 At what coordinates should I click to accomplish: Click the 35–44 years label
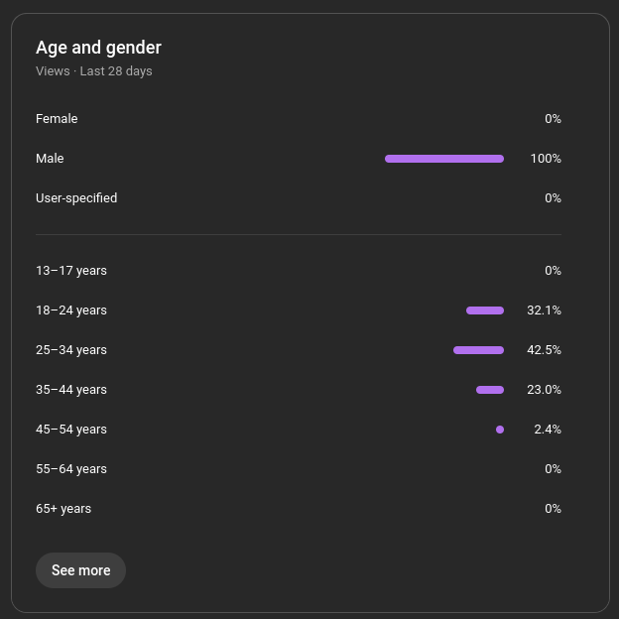71,390
